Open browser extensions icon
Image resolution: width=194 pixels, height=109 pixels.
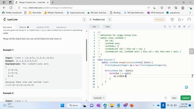click(x=162, y=8)
